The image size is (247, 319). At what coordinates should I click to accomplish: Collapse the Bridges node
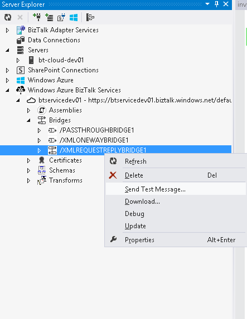pyautogui.click(x=28, y=120)
